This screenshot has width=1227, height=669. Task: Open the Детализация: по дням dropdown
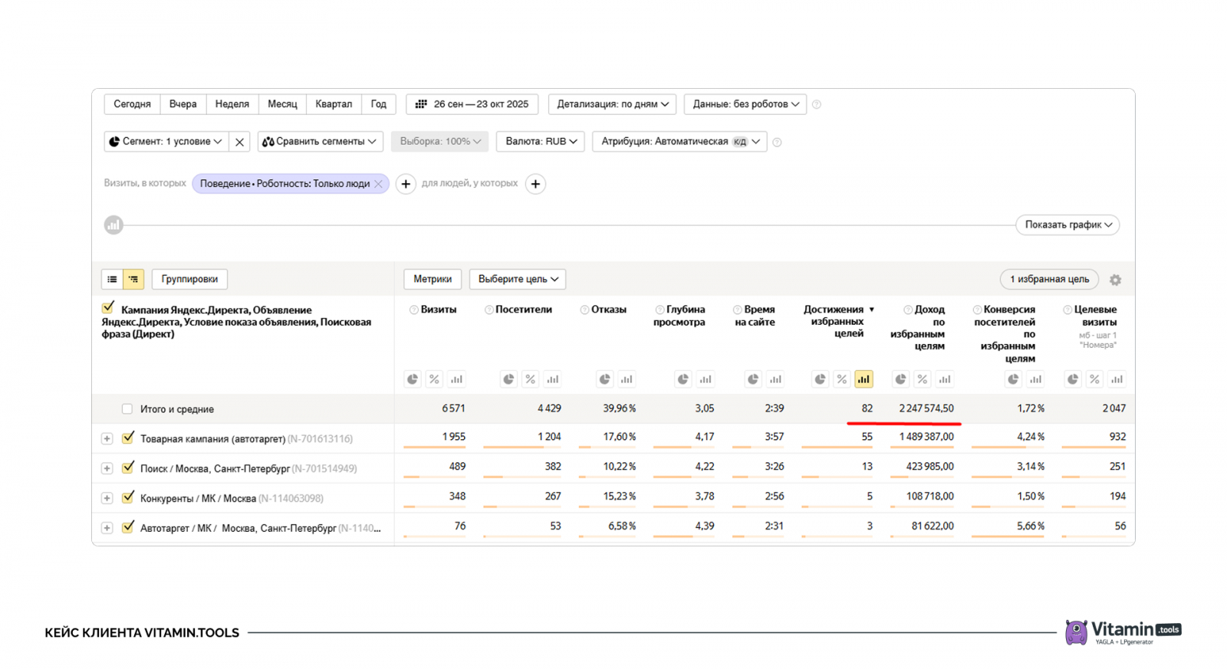(612, 104)
